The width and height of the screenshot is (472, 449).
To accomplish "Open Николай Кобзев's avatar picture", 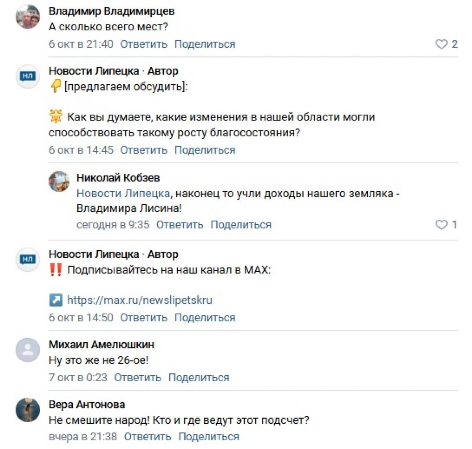I will [x=59, y=182].
